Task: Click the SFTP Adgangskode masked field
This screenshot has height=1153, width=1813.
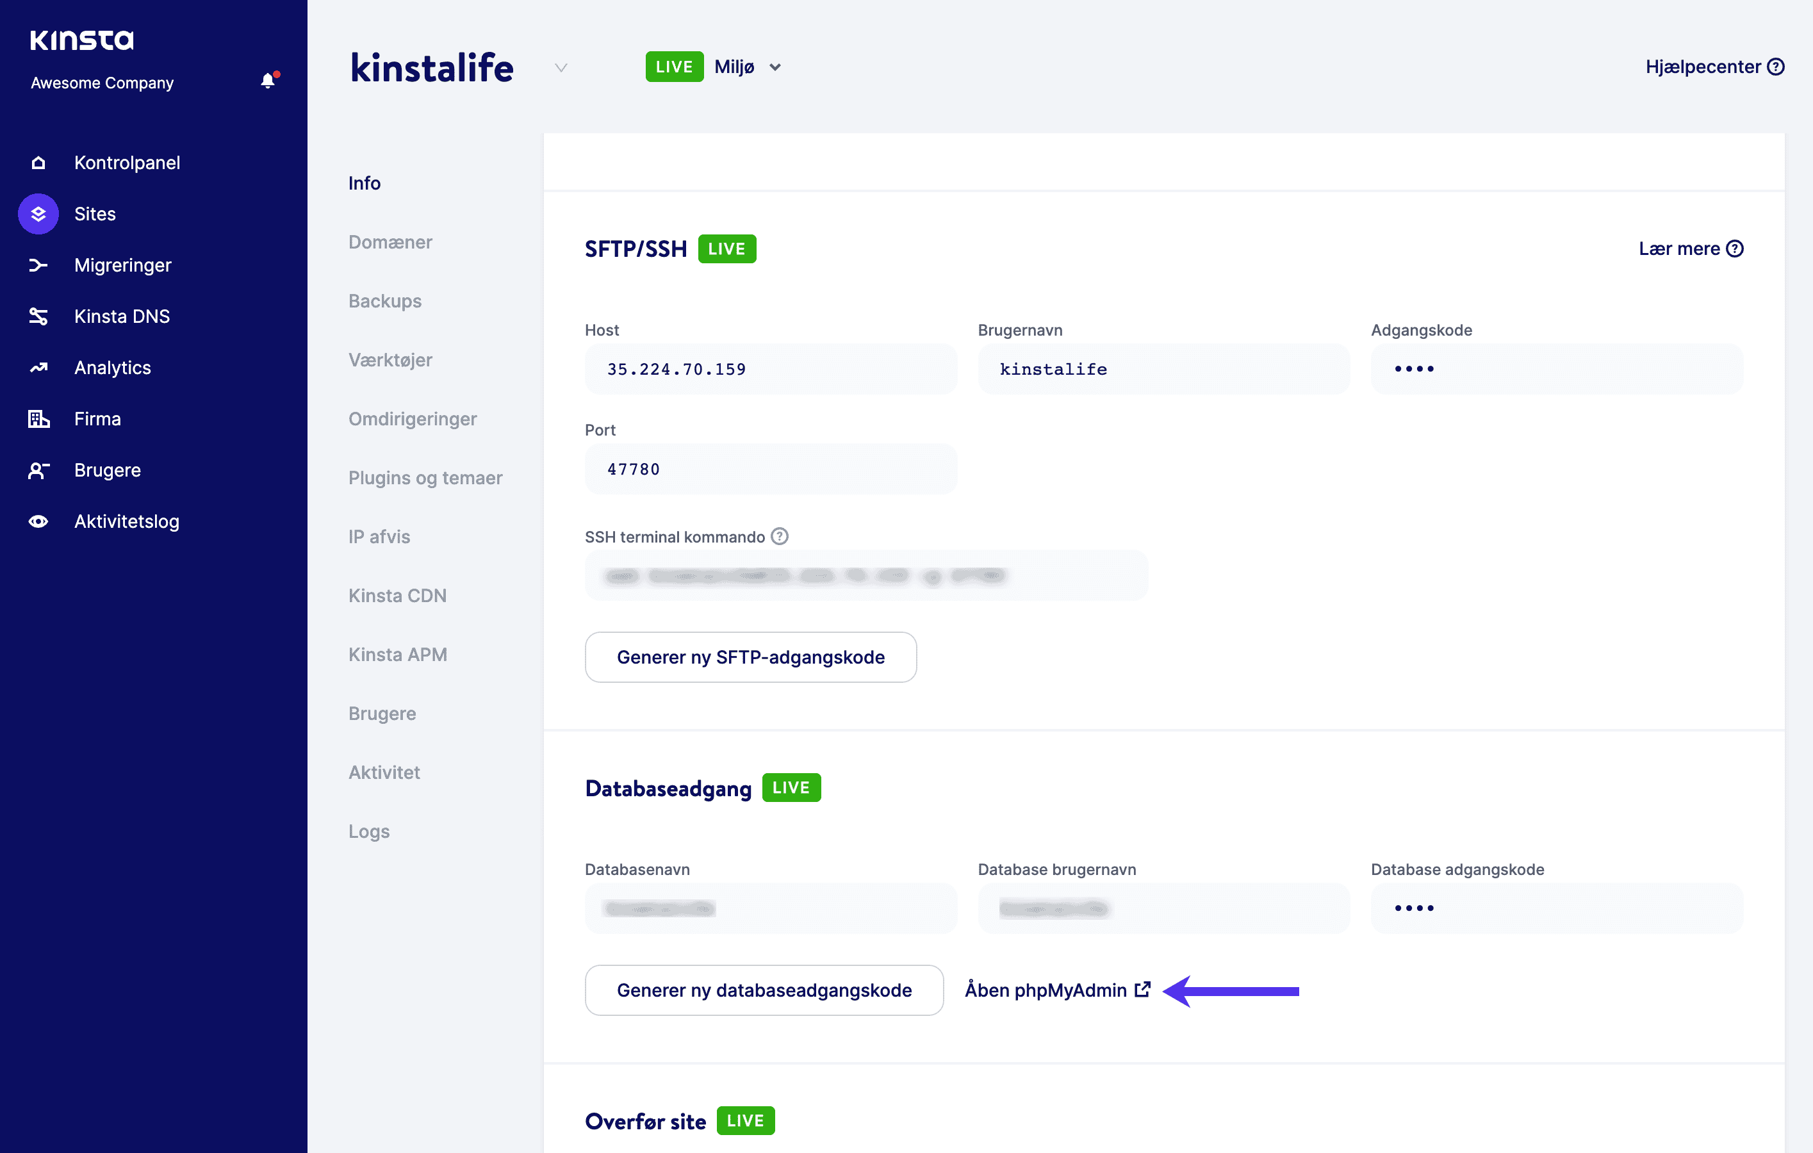Action: [1557, 369]
